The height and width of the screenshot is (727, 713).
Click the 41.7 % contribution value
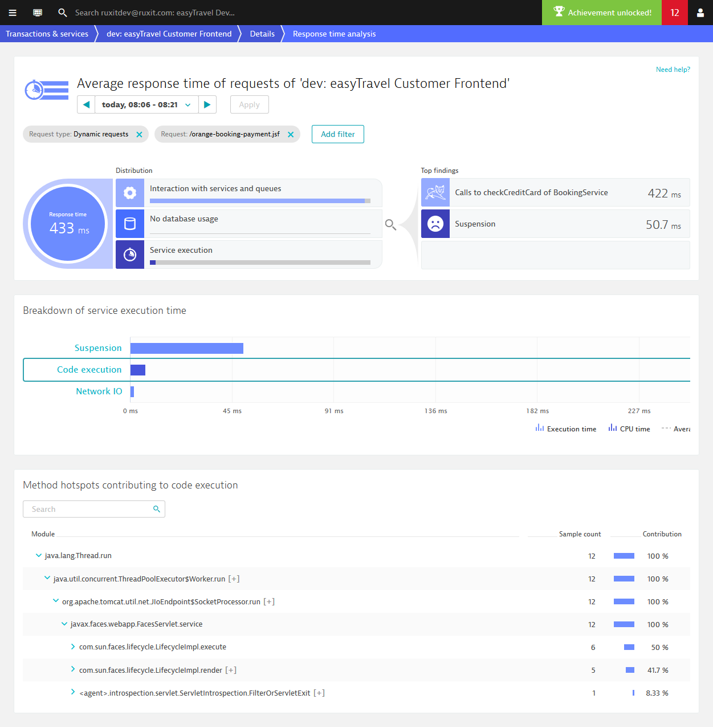click(x=658, y=670)
